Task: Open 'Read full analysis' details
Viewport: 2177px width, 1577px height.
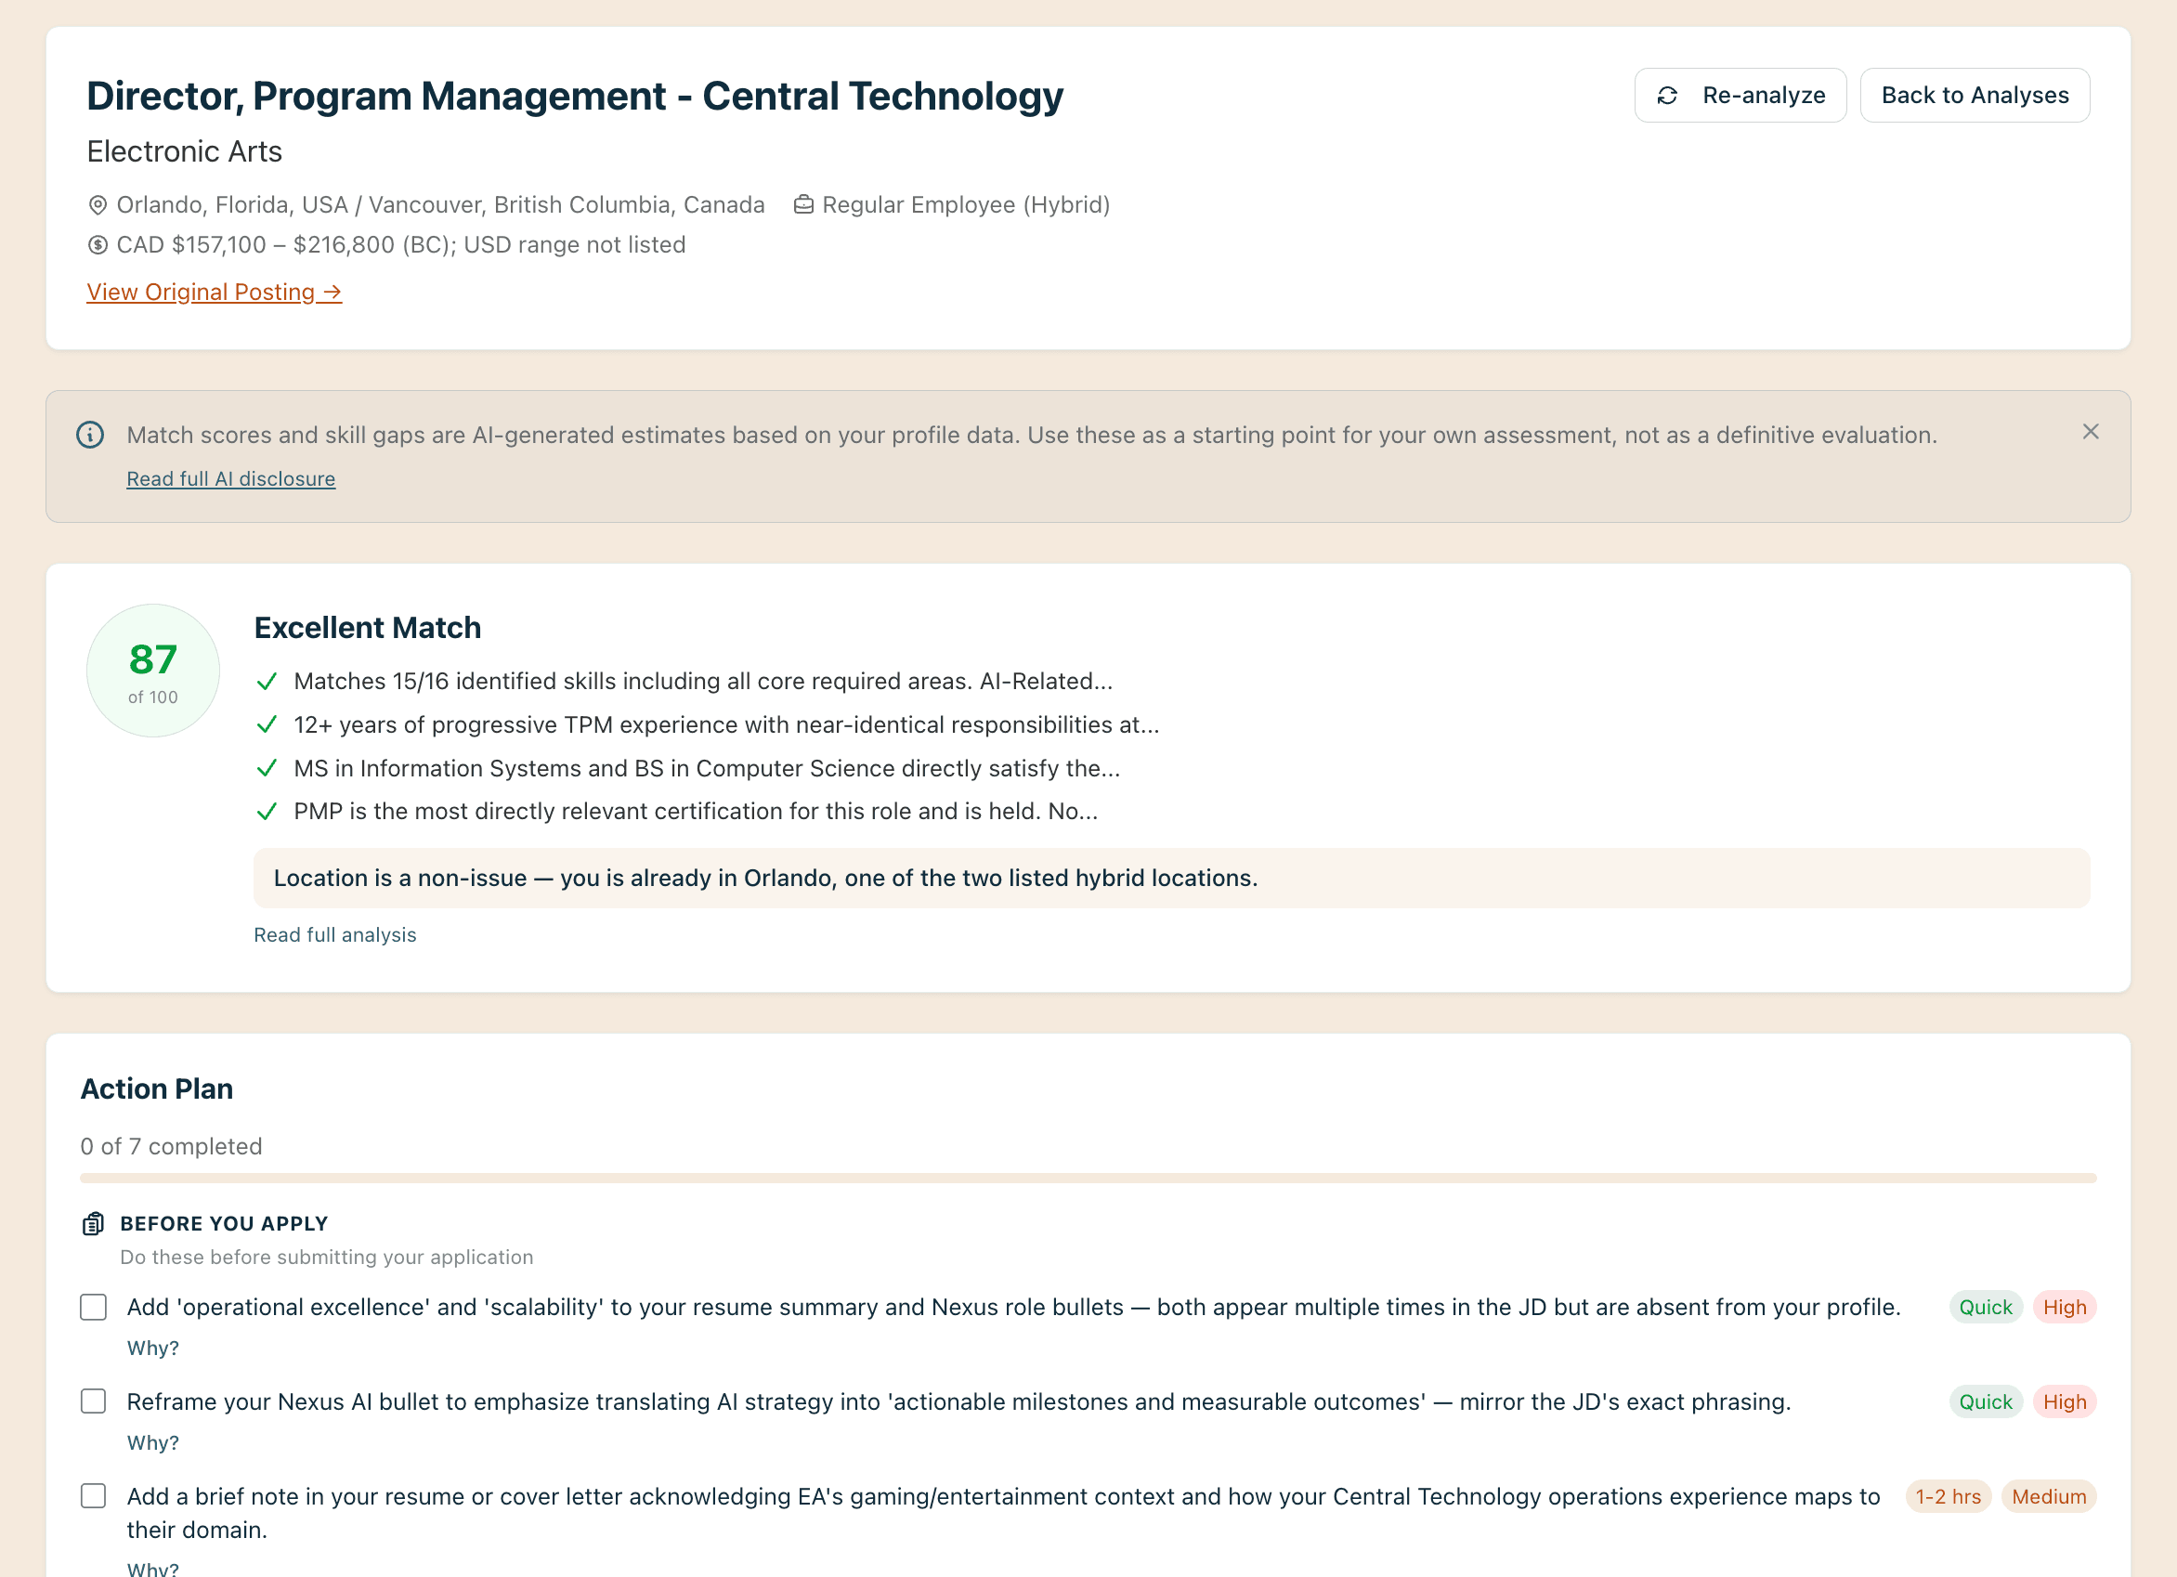Action: point(335,934)
